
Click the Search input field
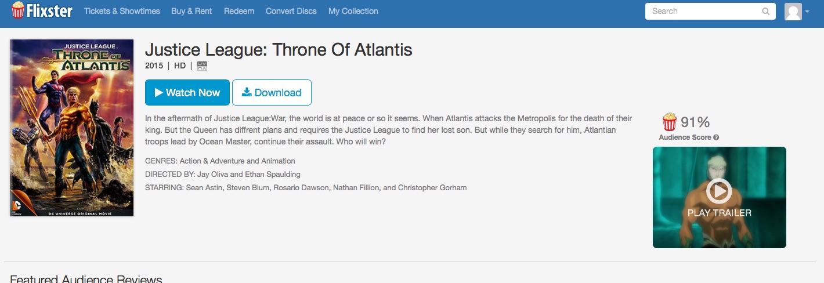(x=710, y=11)
